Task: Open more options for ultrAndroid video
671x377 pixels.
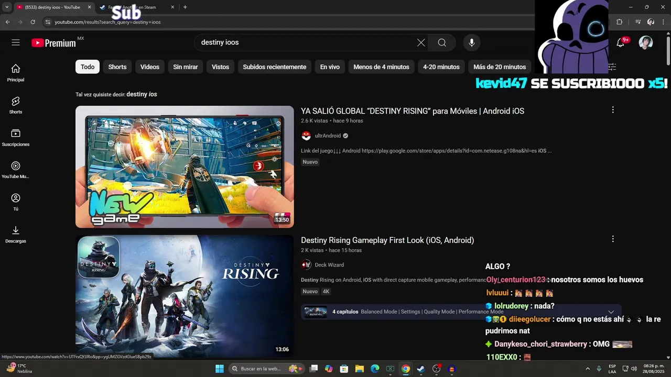Action: point(613,110)
